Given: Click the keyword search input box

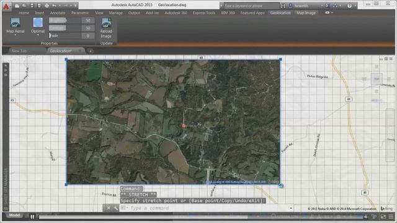Looking at the screenshot, I should click(x=251, y=6).
